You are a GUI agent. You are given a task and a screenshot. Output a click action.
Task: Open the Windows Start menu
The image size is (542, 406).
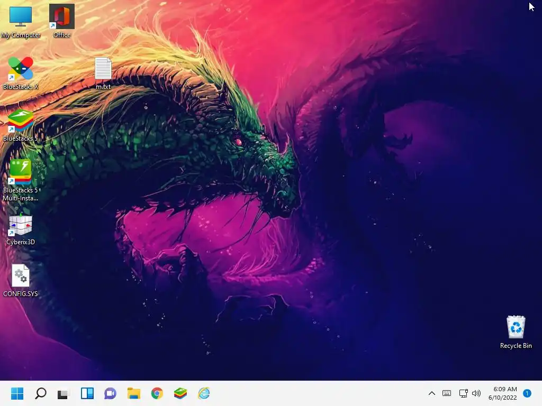tap(17, 393)
